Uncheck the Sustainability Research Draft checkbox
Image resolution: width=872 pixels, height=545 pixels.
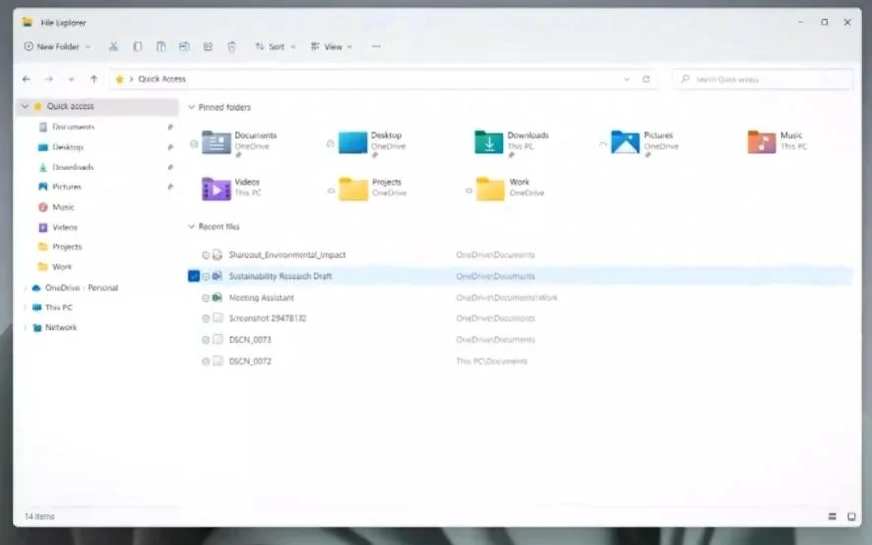pos(193,276)
